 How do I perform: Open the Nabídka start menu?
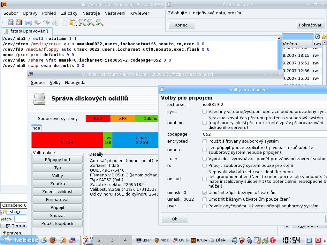click(x=20, y=240)
